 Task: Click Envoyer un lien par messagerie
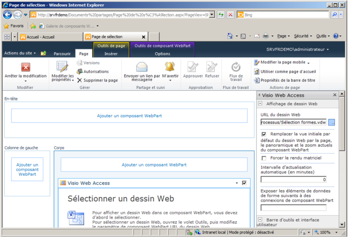tap(142, 72)
